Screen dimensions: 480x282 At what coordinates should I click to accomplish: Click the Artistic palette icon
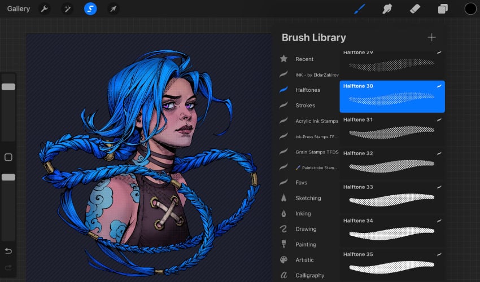coord(284,259)
